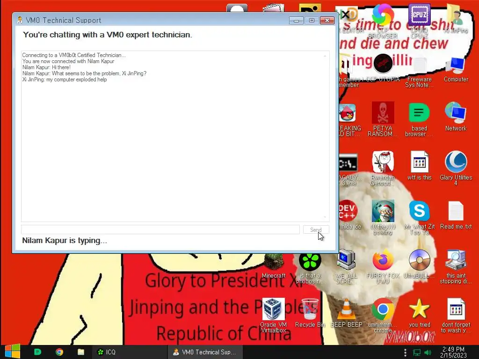The height and width of the screenshot is (359, 479).
Task: Open Freeware Sys Note desktop icon
Action: [419, 72]
